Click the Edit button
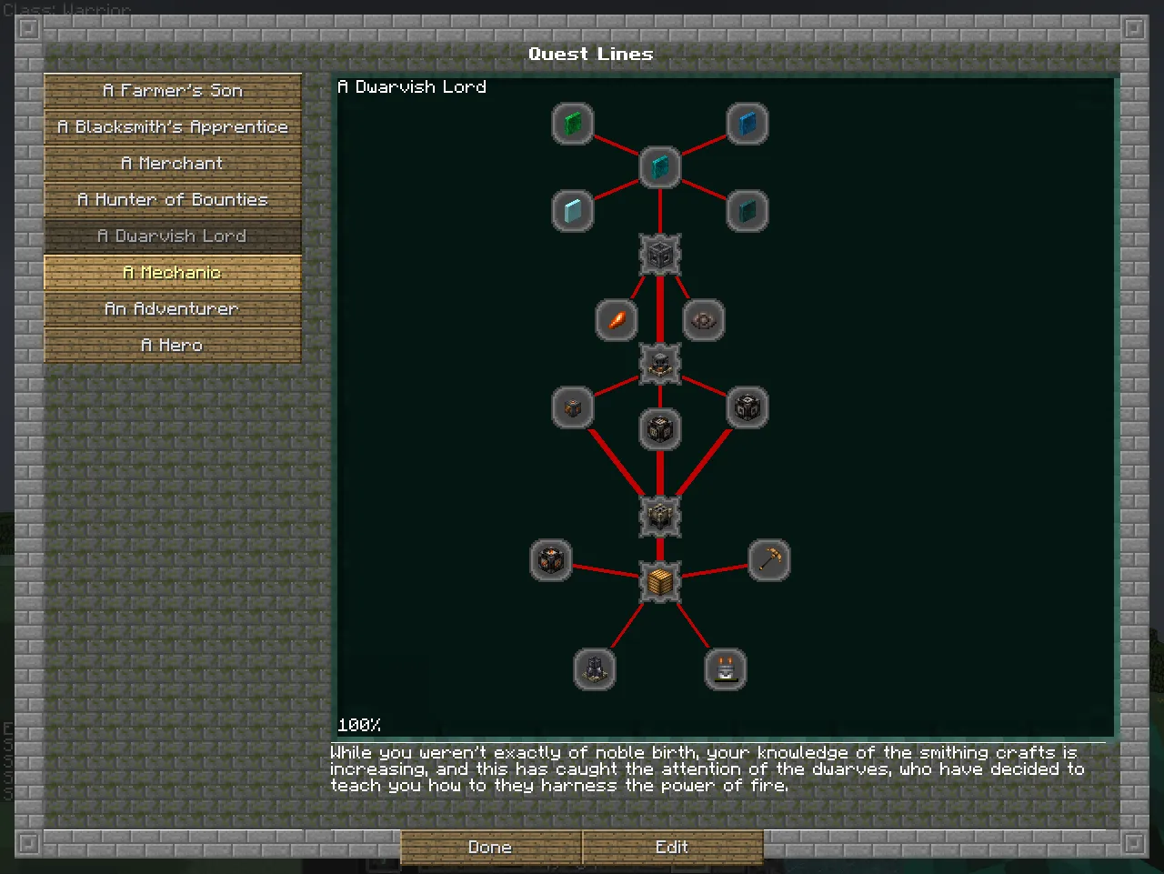Viewport: 1164px width, 874px height. click(673, 848)
